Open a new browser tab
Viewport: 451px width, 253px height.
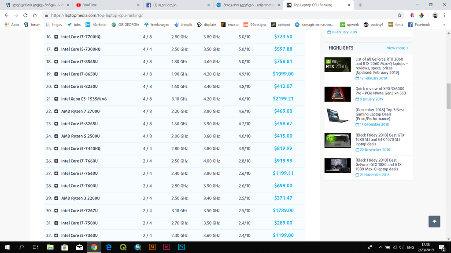[360, 5]
